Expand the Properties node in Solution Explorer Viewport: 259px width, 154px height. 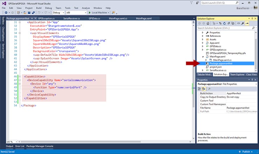[203, 33]
